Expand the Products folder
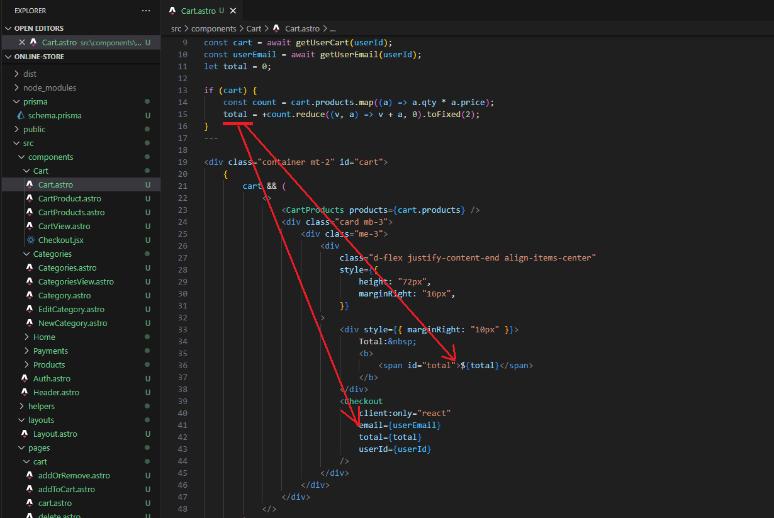Screen dimensions: 774x518 coord(49,364)
